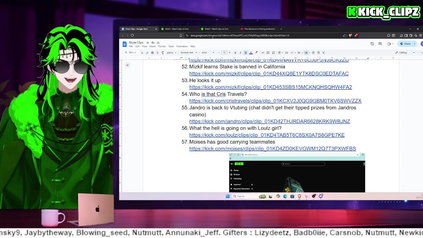423x238 pixels.
Task: Activate the paint format tool
Action: (163, 53)
